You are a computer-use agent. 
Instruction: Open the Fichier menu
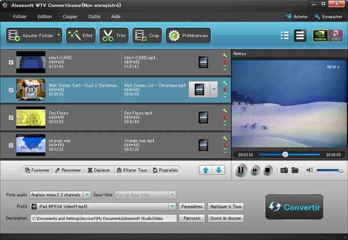20,17
